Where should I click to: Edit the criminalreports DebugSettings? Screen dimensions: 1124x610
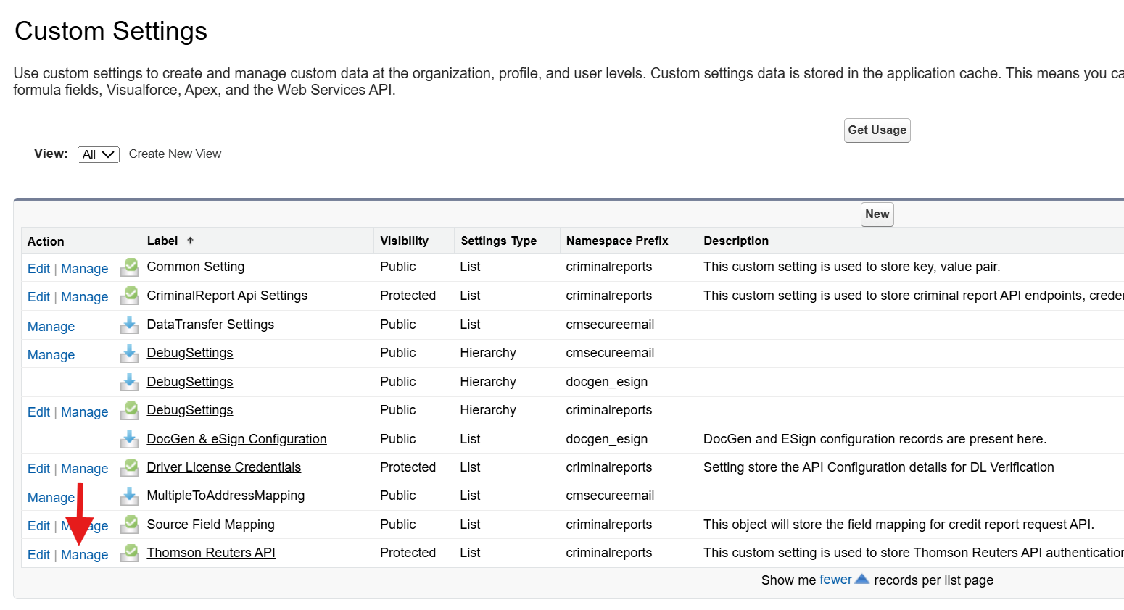[38, 412]
